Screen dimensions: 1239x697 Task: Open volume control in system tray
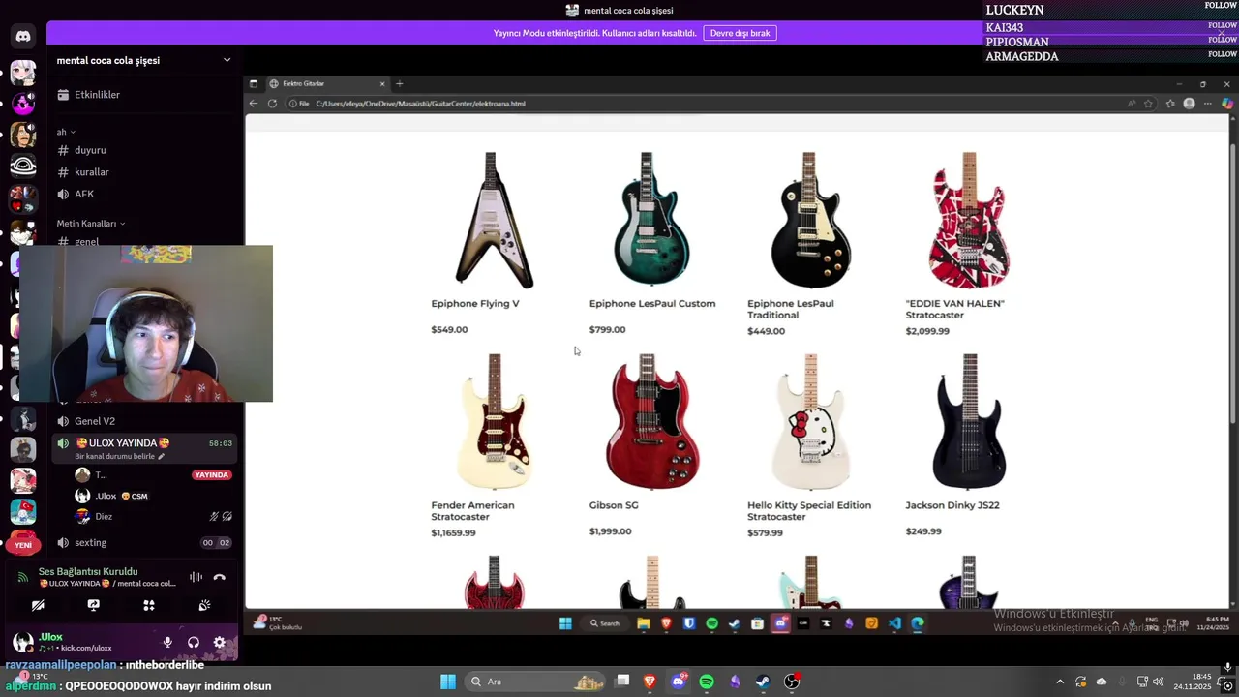coord(1158,682)
